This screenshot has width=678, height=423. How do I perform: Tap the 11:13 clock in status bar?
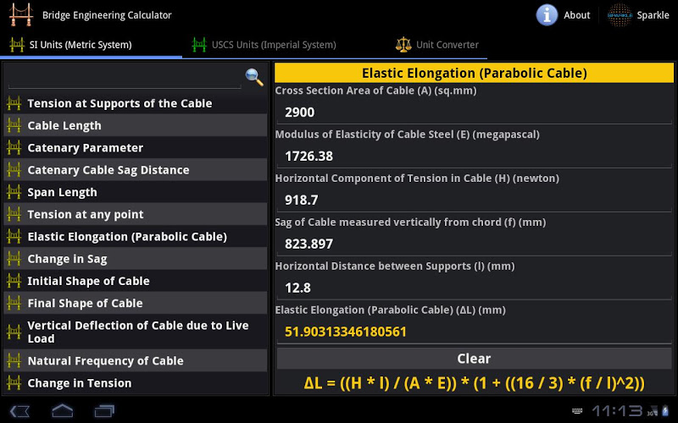pyautogui.click(x=617, y=411)
